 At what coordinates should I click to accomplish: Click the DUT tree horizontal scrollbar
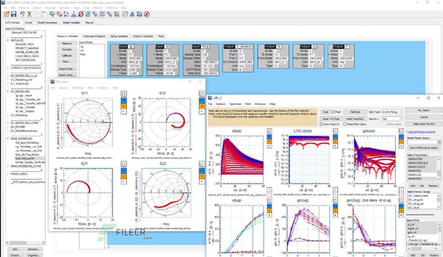coord(25,243)
